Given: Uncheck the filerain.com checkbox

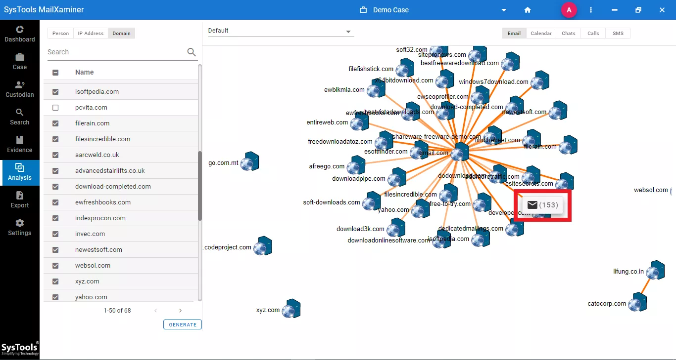Looking at the screenshot, I should (x=55, y=123).
